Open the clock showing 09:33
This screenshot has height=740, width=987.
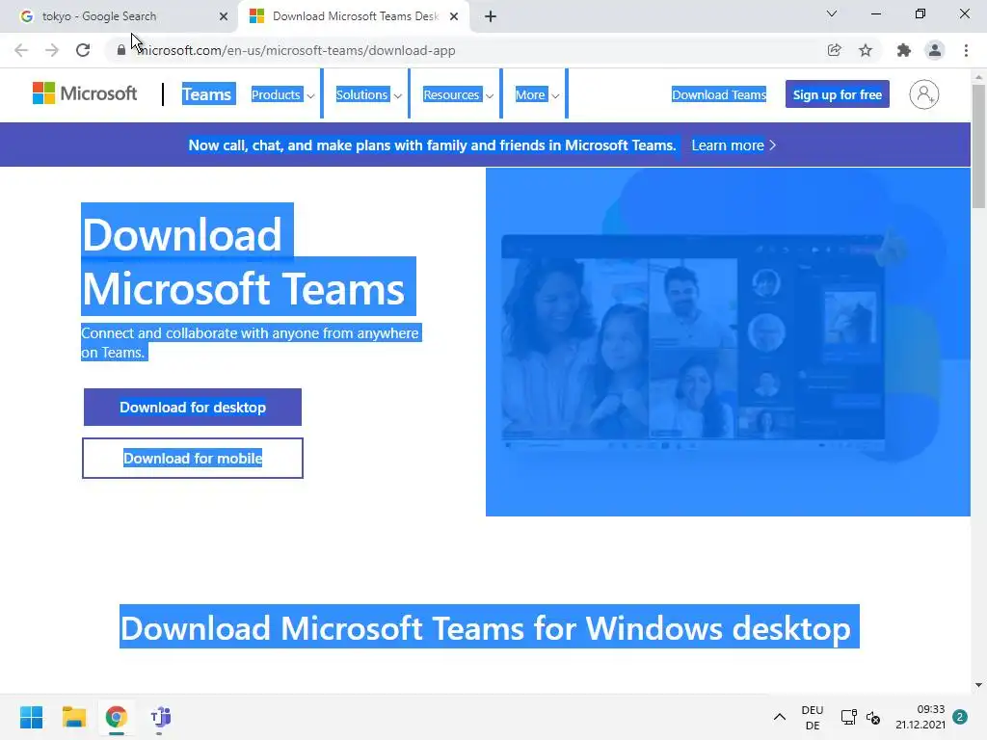(x=920, y=717)
